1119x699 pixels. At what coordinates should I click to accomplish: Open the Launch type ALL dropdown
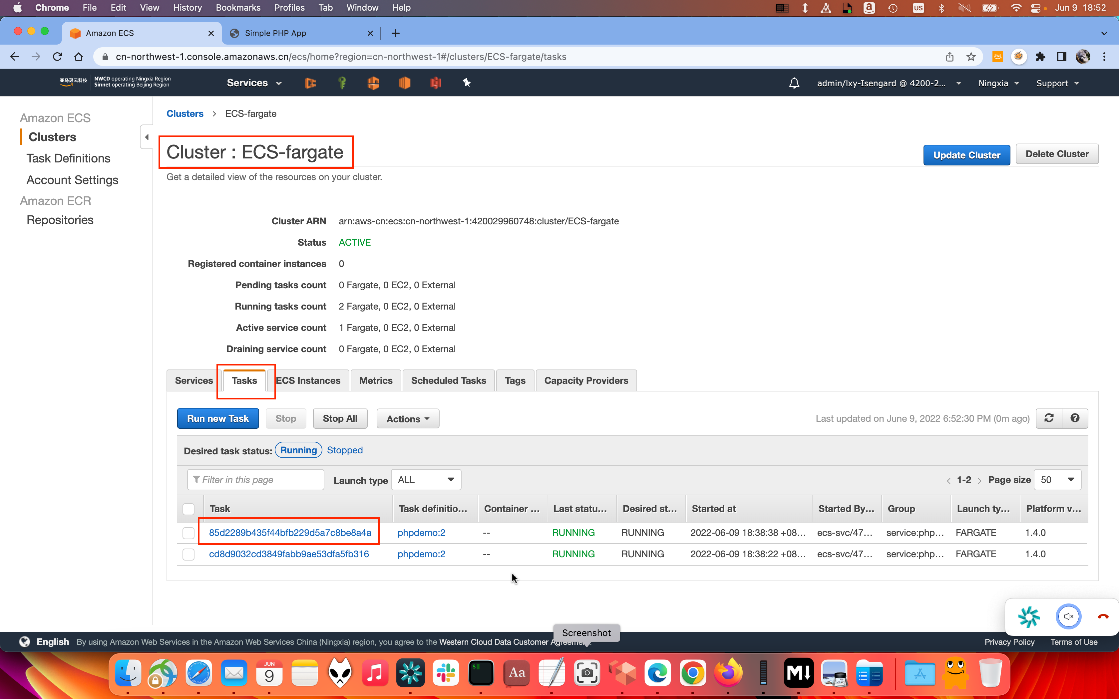pyautogui.click(x=426, y=480)
